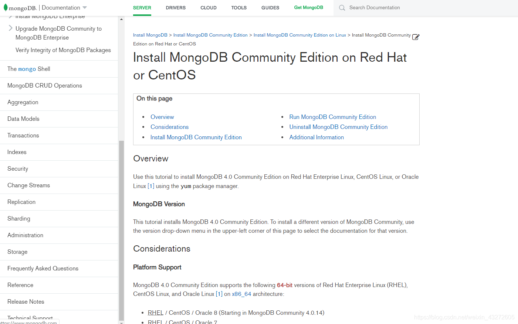Click the search magnifier icon
The image size is (518, 324).
342,8
